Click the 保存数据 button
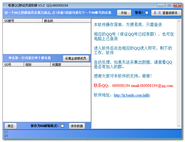Image resolution: width=185 pixels, height=142 pixels. tap(77, 126)
